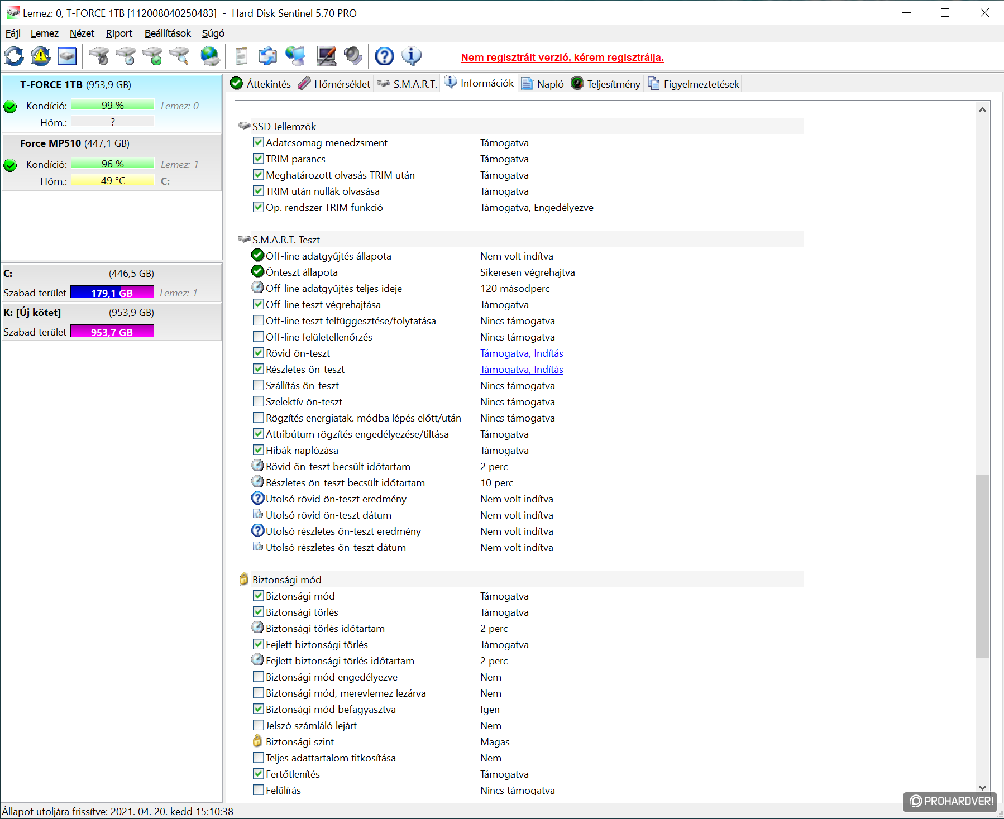Viewport: 1004px width, 819px height.
Task: Switch to the Áttekintés tab
Action: pyautogui.click(x=261, y=84)
